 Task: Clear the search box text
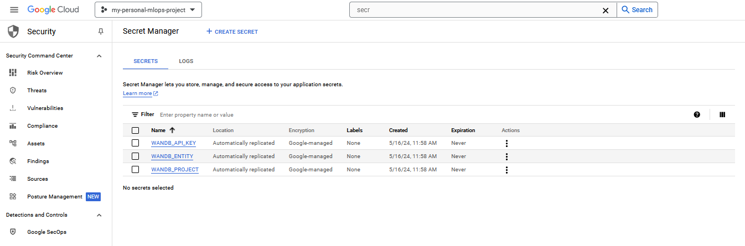tap(605, 10)
